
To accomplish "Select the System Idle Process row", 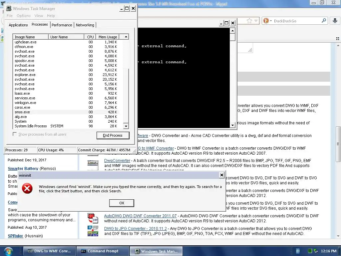I will pos(66,126).
